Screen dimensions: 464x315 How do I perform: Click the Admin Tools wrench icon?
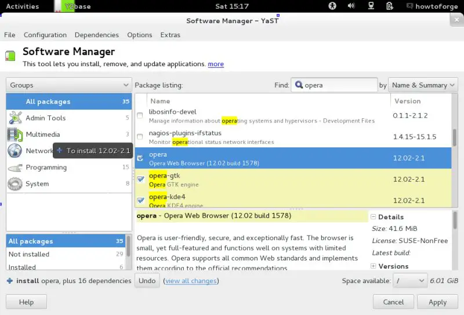click(15, 118)
